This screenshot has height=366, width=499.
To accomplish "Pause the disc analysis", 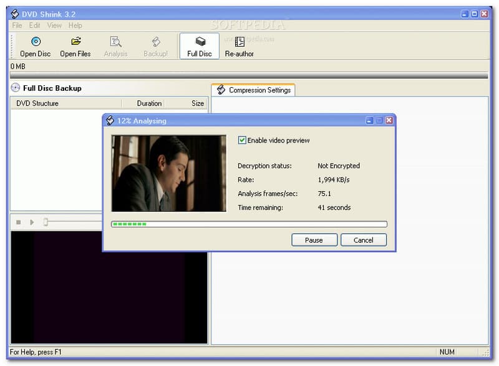I will point(314,240).
